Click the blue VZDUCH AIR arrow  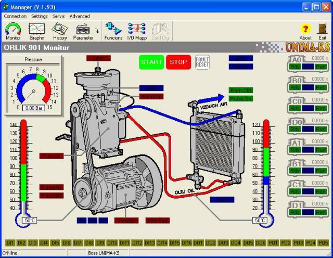point(211,99)
